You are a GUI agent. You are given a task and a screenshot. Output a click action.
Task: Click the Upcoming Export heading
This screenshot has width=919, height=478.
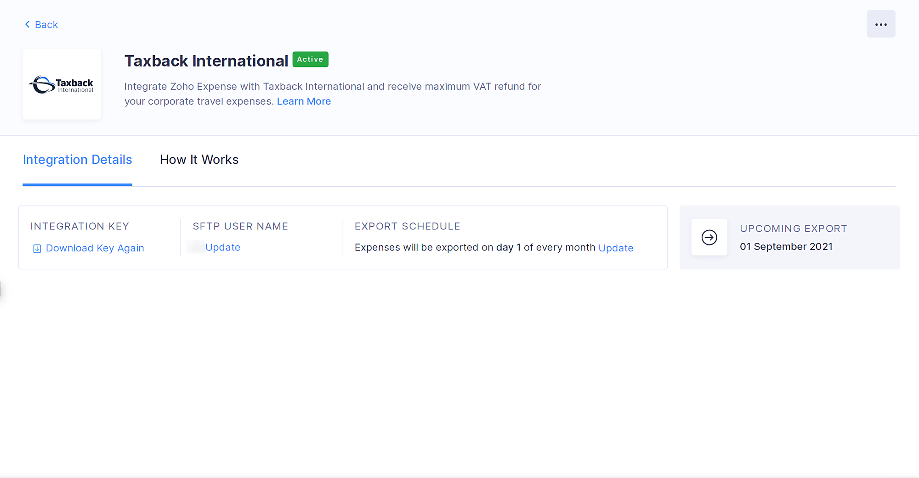pos(793,228)
